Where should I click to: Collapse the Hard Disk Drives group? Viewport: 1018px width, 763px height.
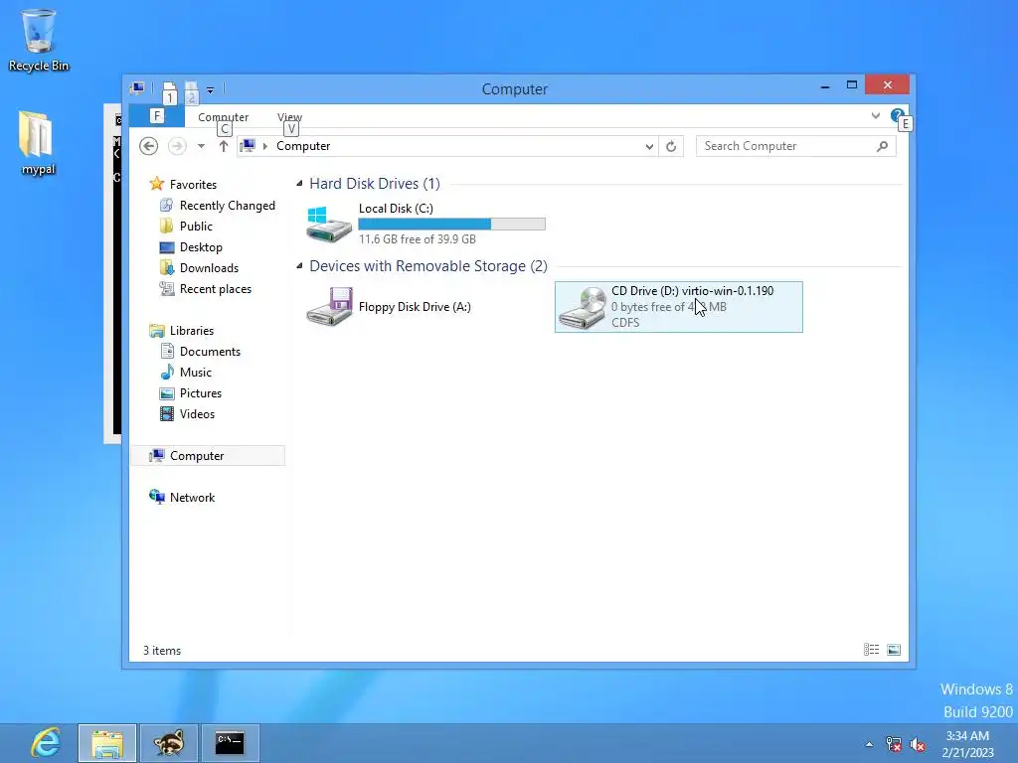pos(299,184)
